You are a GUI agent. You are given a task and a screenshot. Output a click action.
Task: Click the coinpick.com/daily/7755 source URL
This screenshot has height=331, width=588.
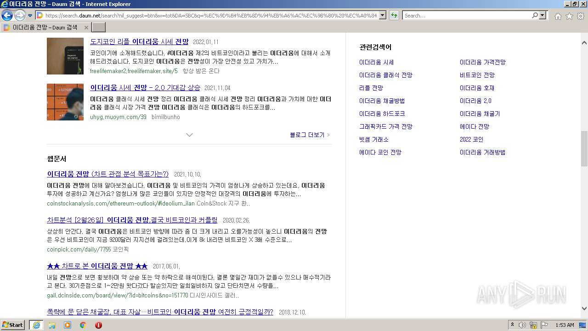79,249
